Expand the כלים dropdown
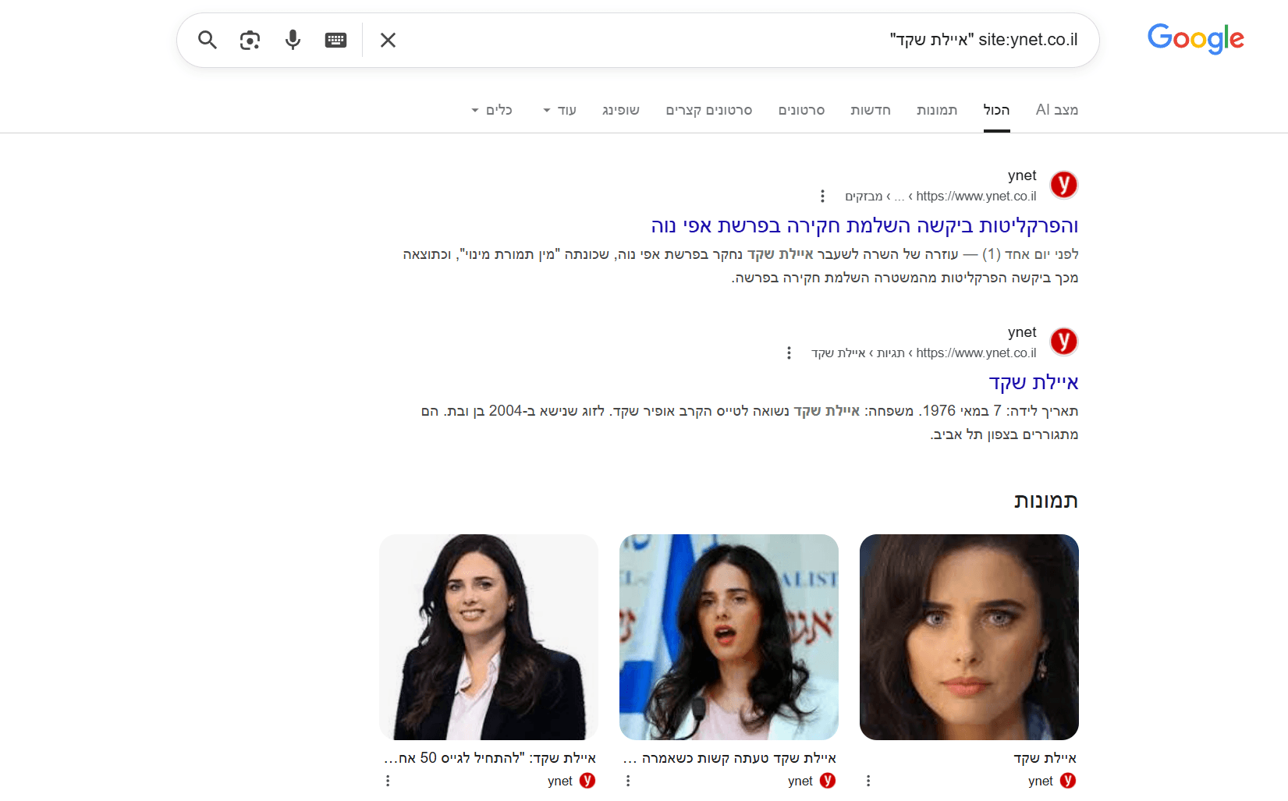The height and width of the screenshot is (801, 1288). click(492, 110)
